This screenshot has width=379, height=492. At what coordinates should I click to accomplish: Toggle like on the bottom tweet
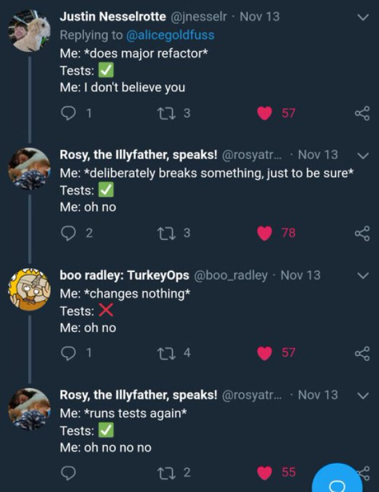[x=264, y=470]
